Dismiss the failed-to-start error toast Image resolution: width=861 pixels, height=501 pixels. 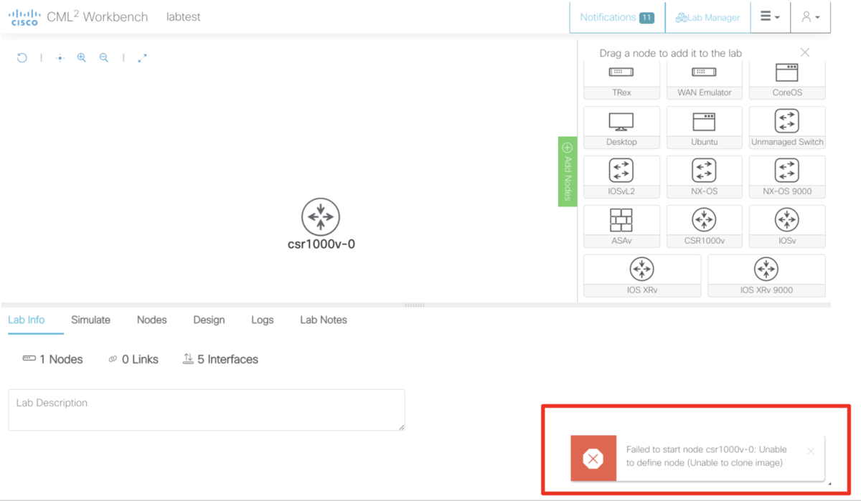811,451
